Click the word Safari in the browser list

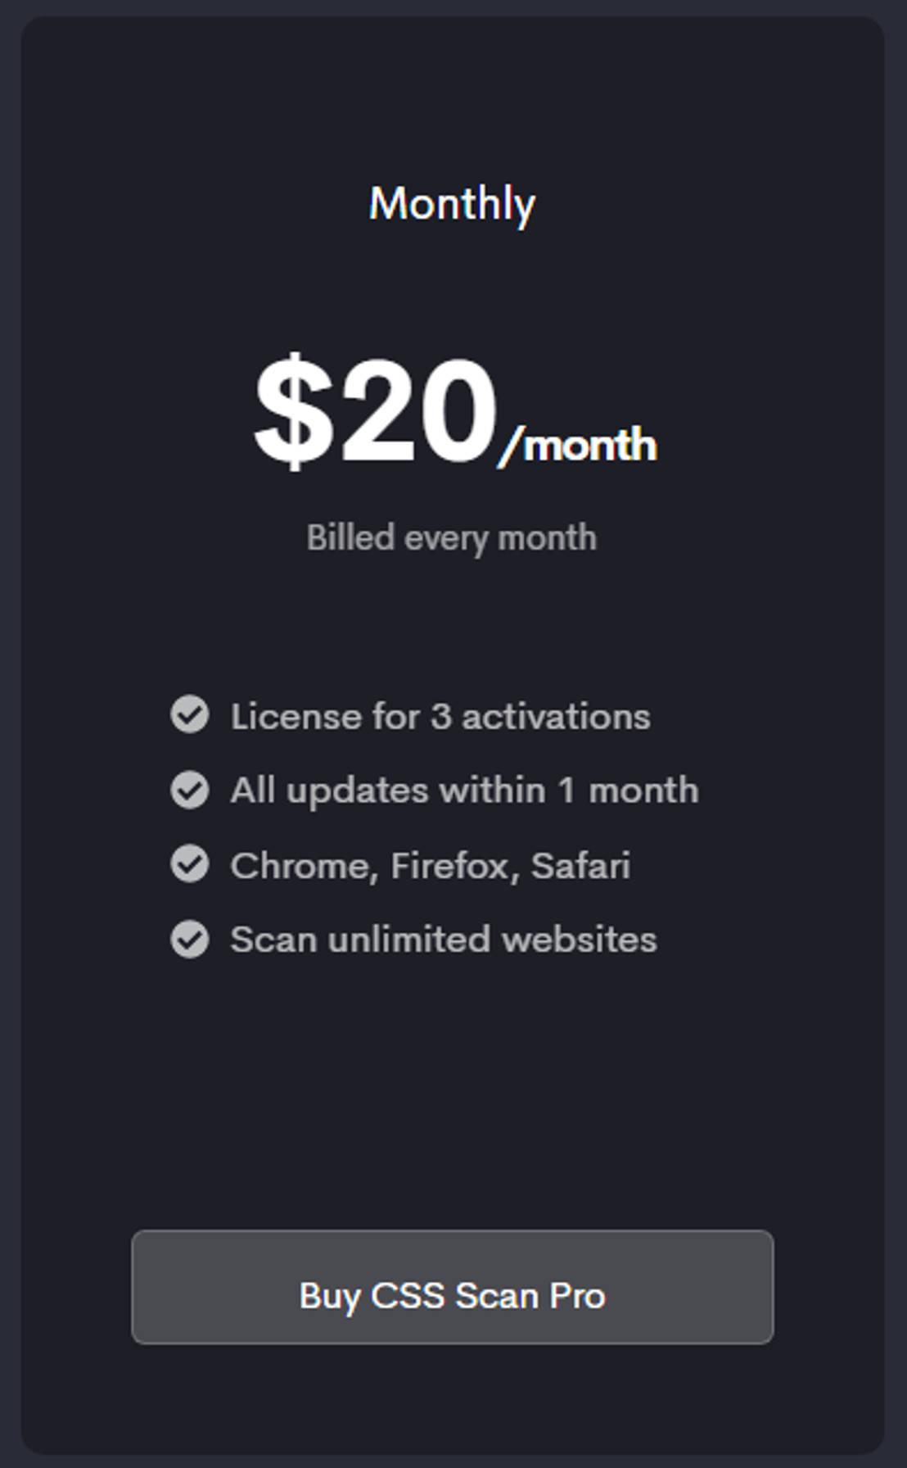point(580,866)
